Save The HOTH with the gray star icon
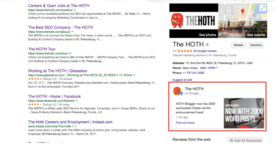 pos(207,44)
